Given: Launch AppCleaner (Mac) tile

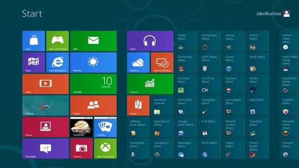Looking at the screenshot, I should (162, 127).
